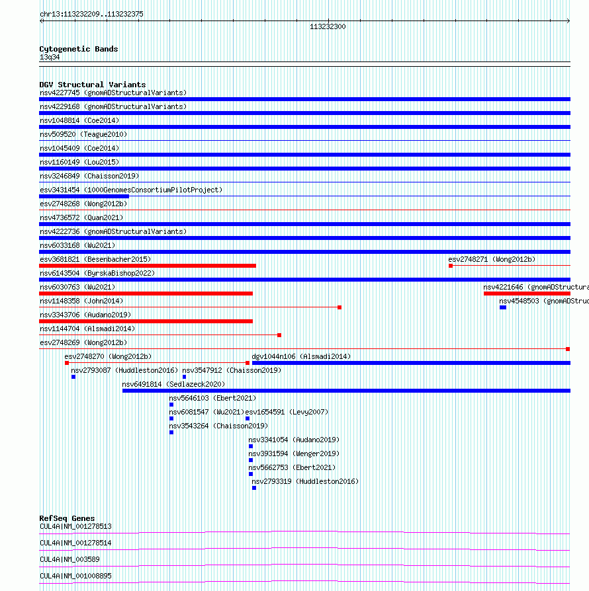This screenshot has height=591, width=589.
Task: Click the blue nsv2793087 variant marker
Action: pyautogui.click(x=73, y=377)
